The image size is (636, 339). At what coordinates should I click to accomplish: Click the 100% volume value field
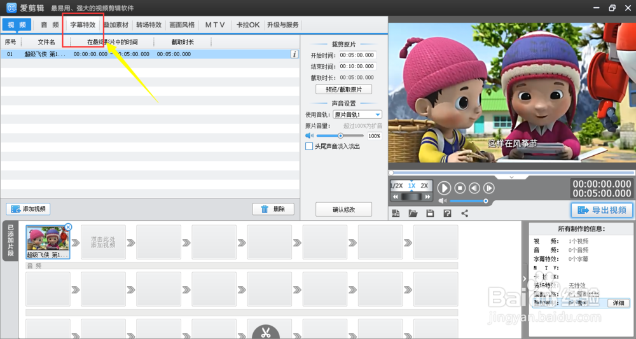coord(375,136)
